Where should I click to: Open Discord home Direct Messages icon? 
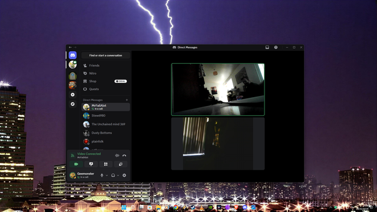[72, 55]
